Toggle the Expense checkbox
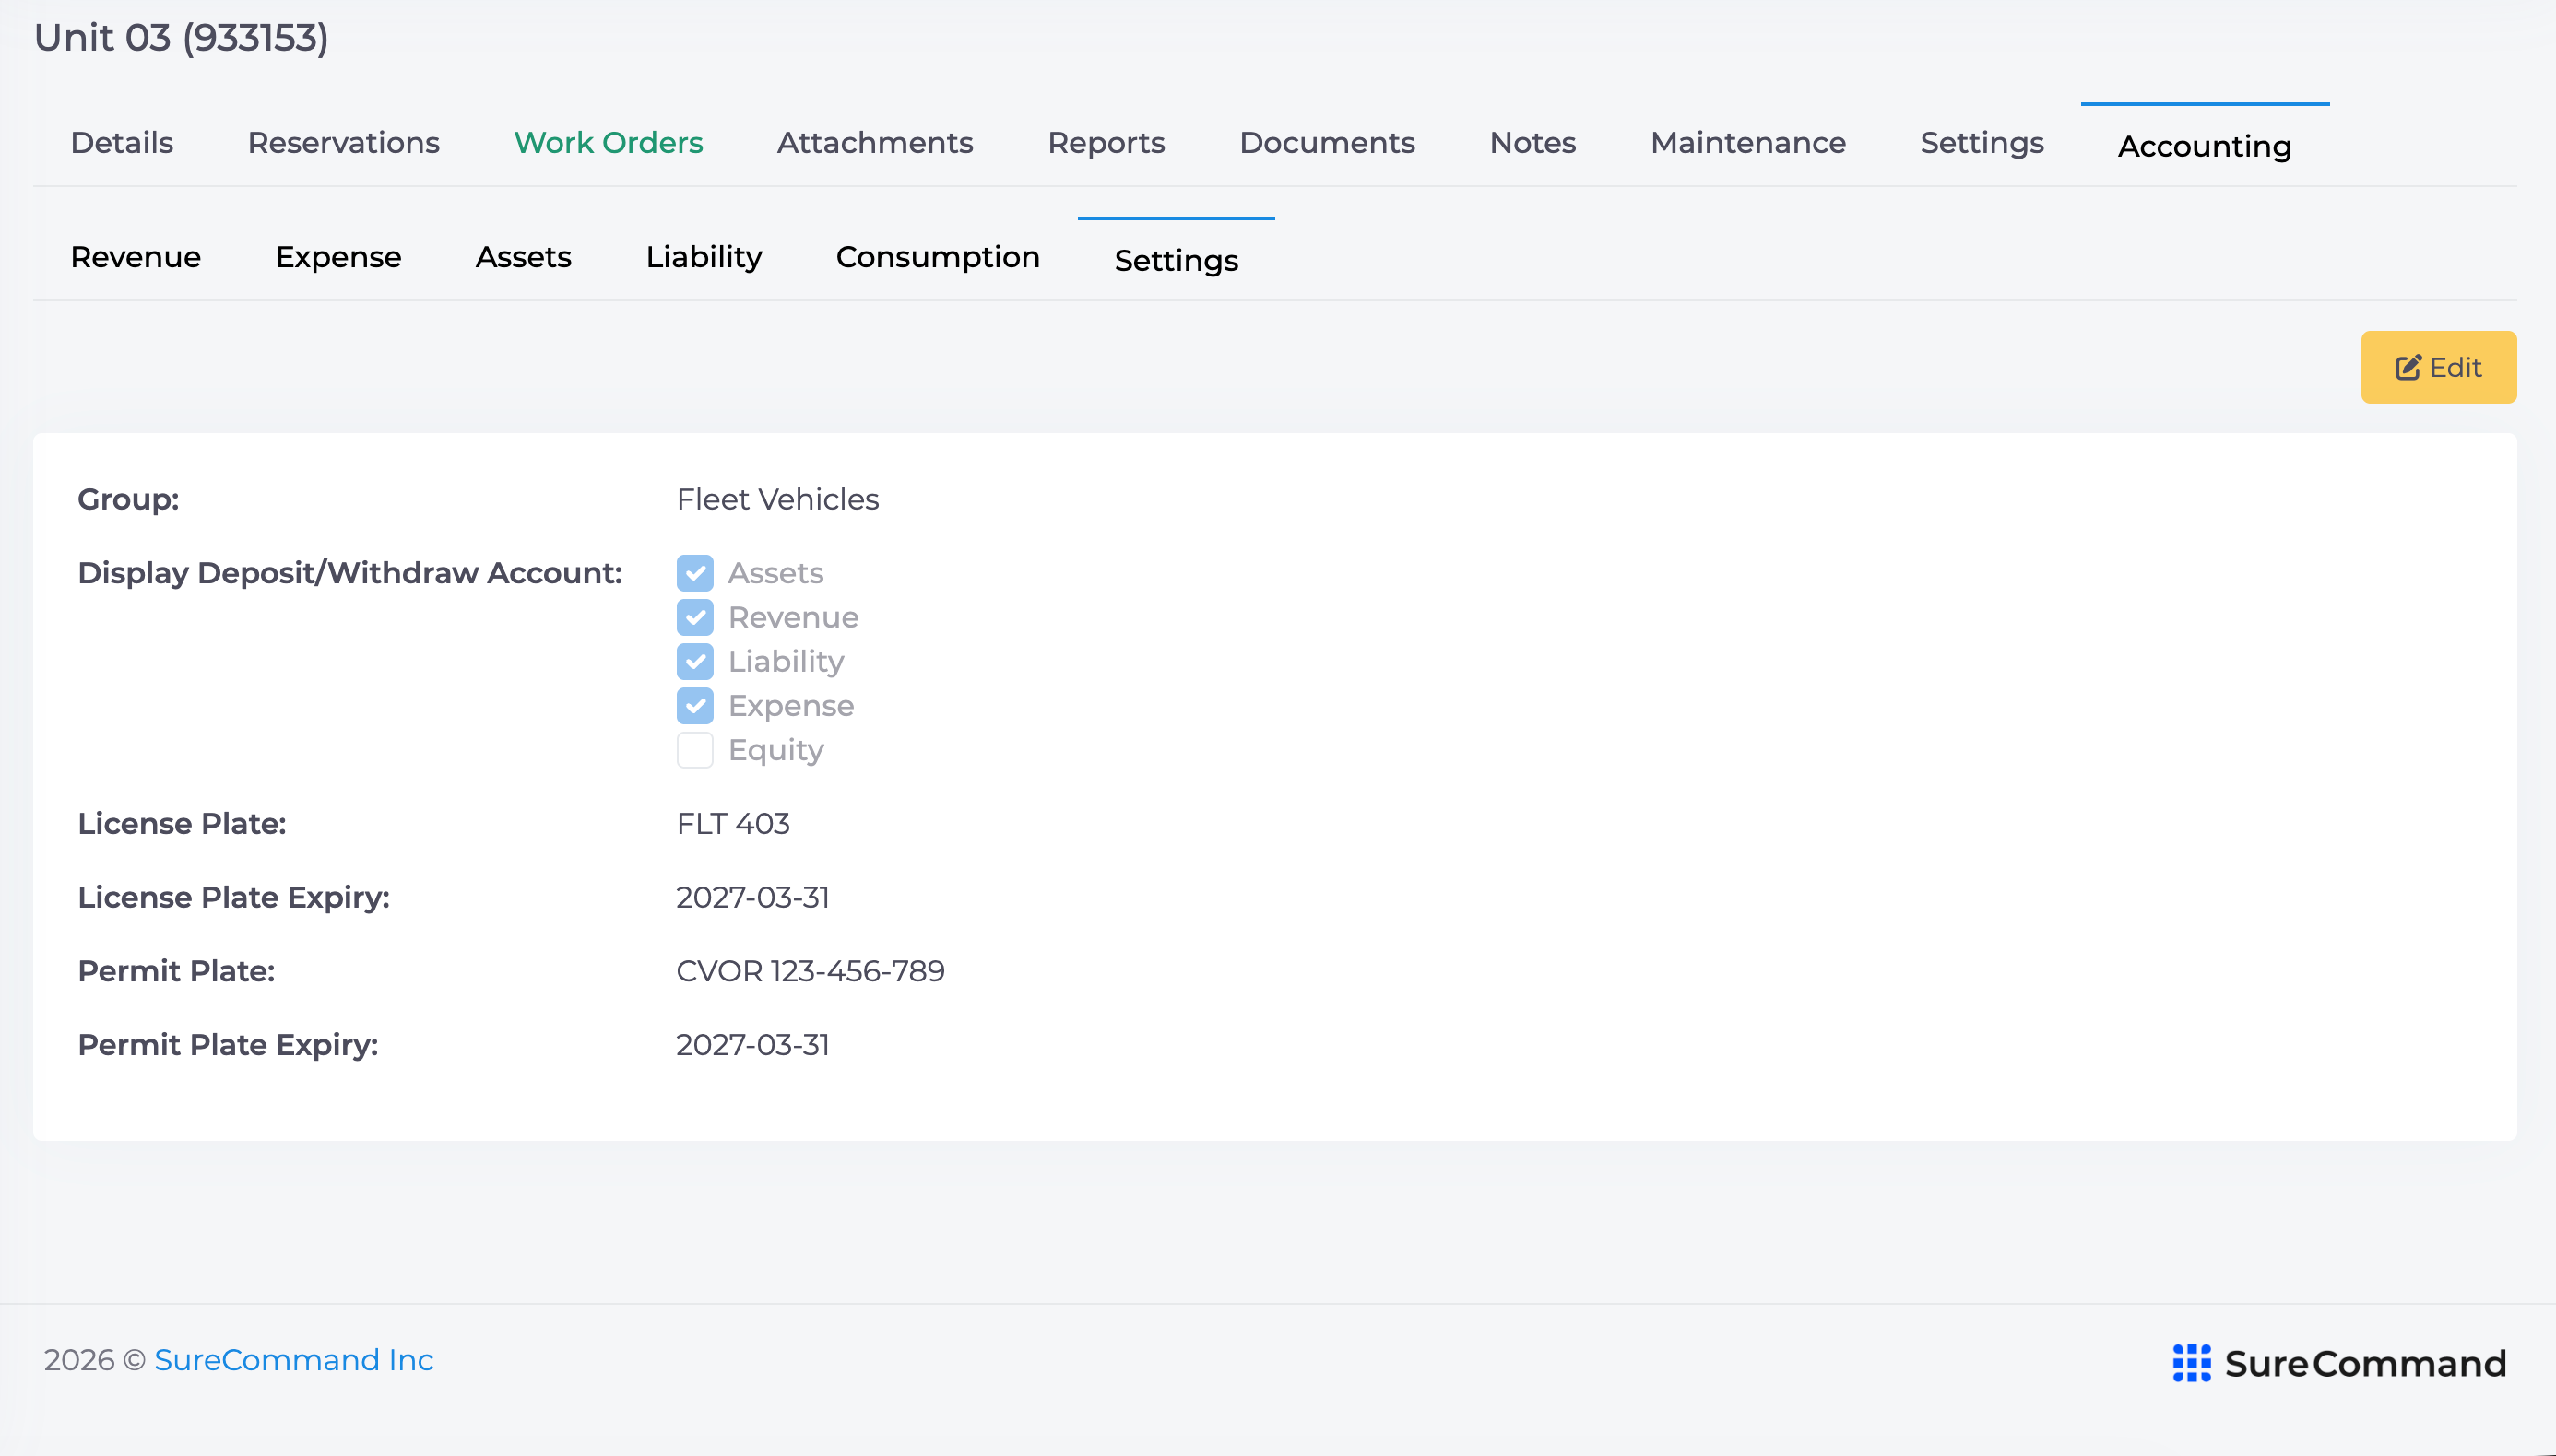The image size is (2556, 1456). 694,706
